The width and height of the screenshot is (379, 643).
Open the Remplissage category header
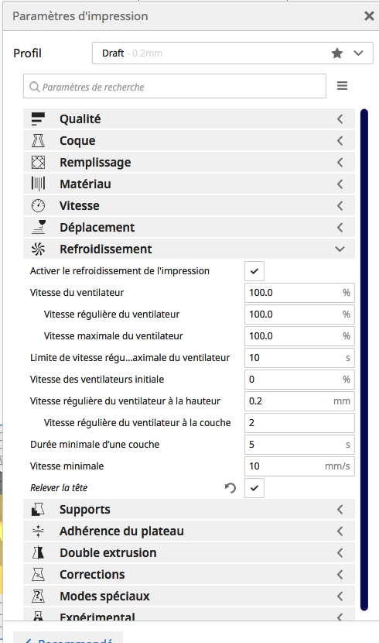tap(189, 163)
